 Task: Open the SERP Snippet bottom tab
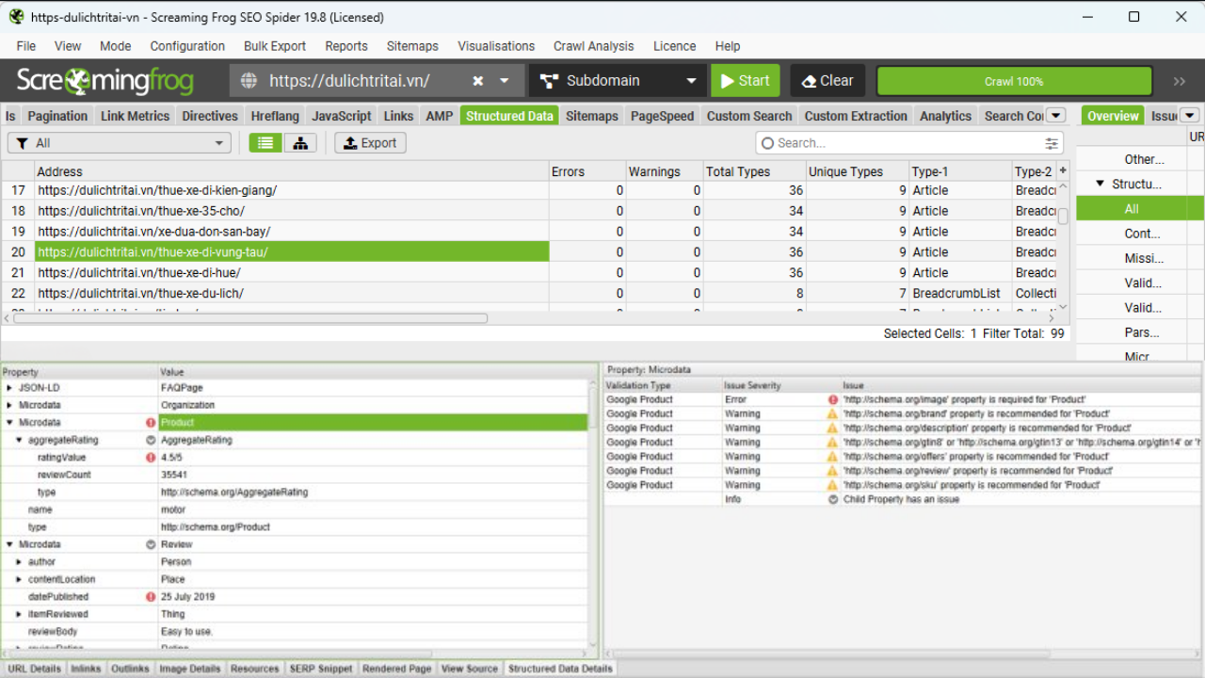(320, 669)
